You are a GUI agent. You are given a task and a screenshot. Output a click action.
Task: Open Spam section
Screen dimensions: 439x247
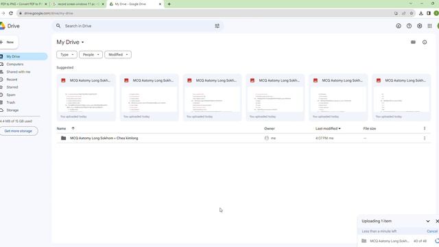tap(11, 95)
